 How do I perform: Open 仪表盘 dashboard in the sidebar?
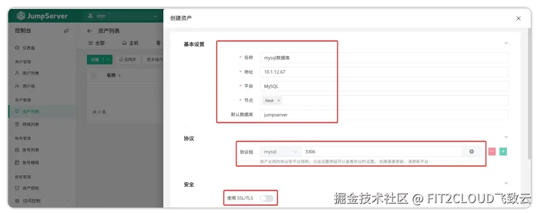click(x=29, y=48)
